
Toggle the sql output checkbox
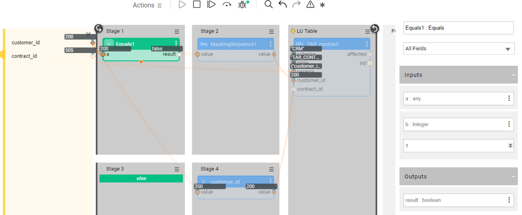pyautogui.click(x=370, y=63)
